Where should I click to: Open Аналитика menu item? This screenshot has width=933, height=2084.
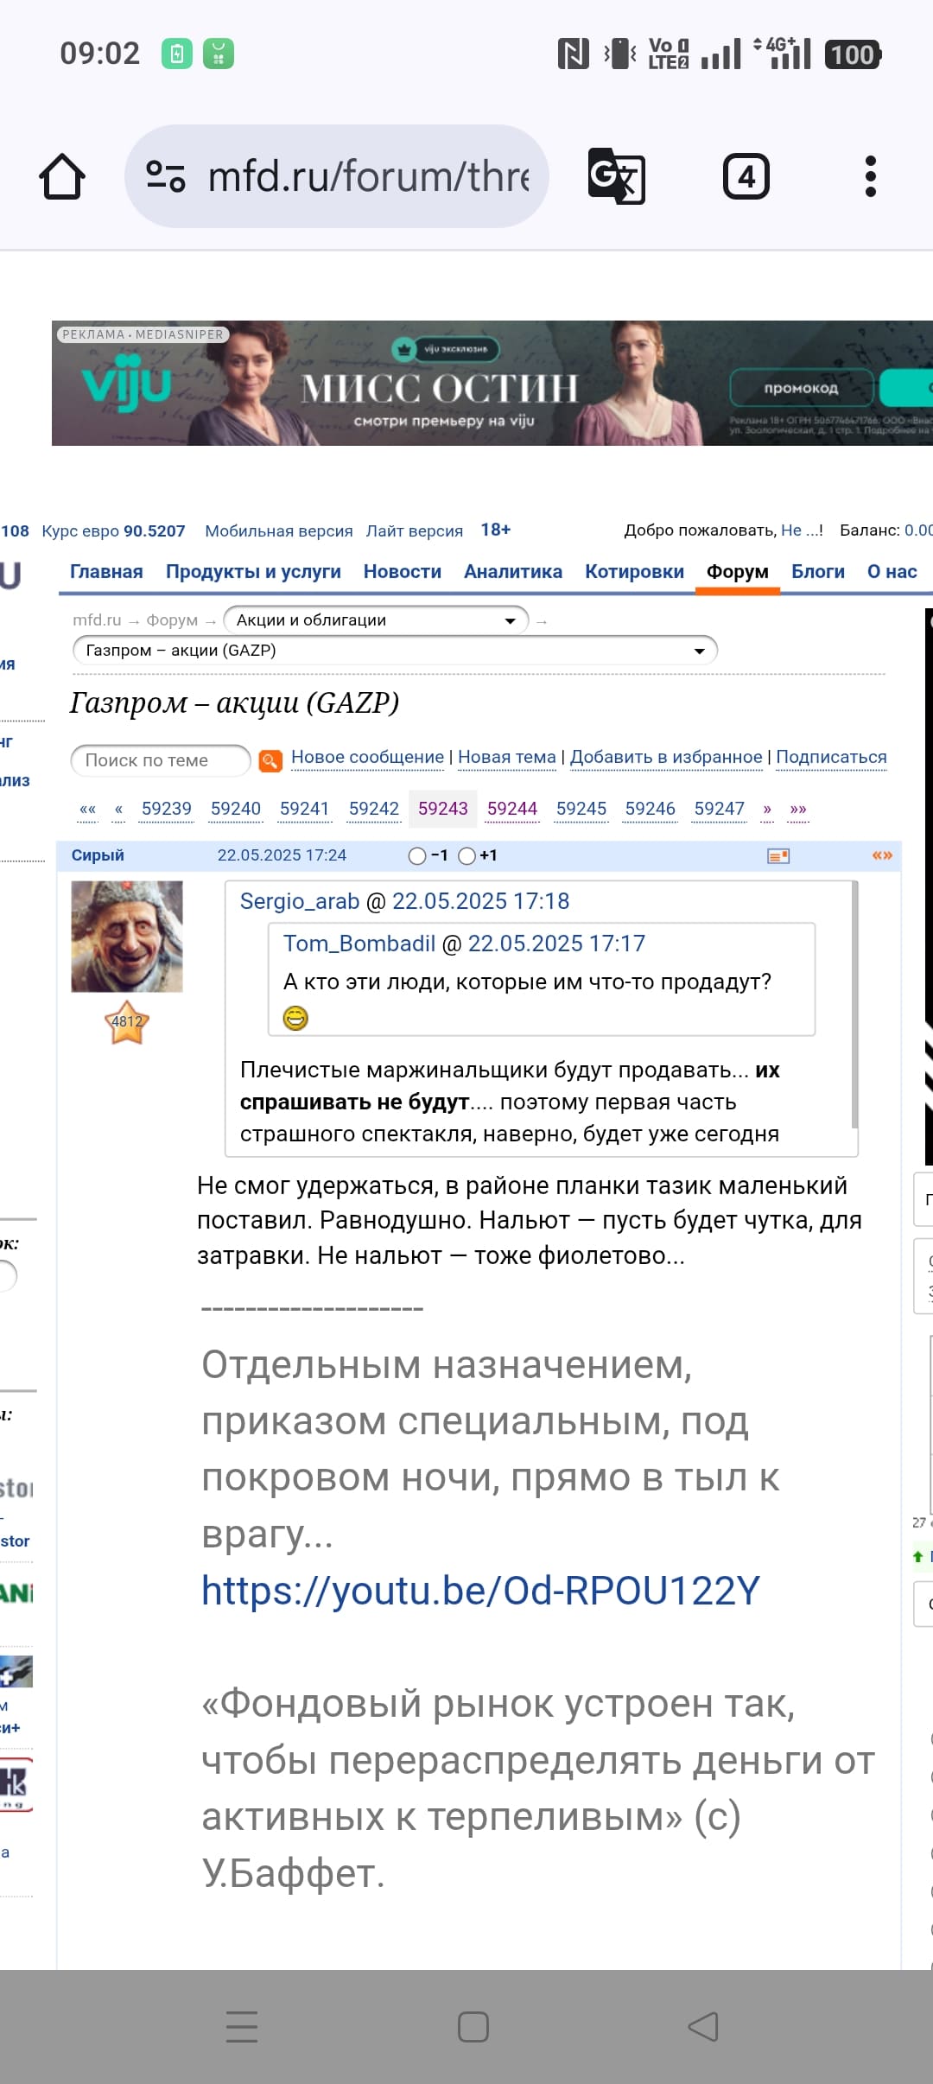pyautogui.click(x=513, y=572)
